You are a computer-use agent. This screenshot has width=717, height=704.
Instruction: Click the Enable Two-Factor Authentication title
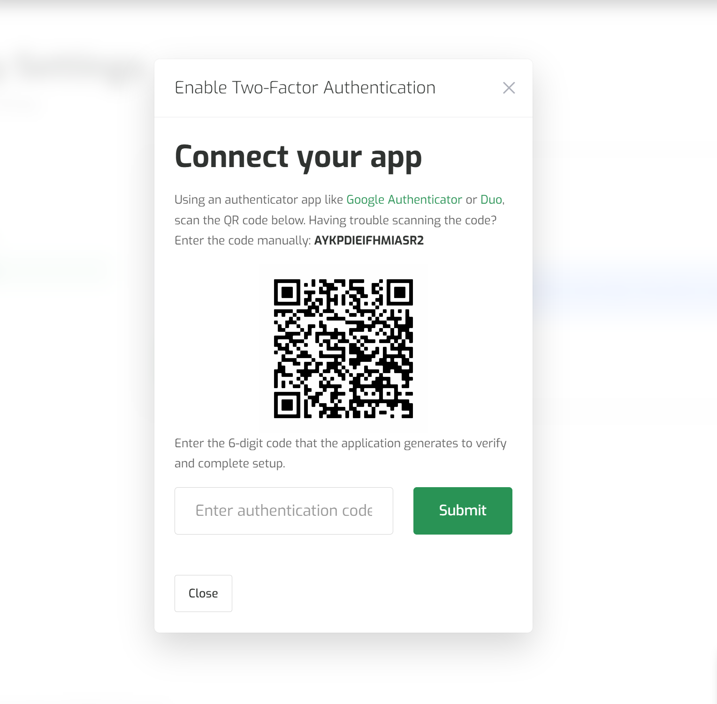pyautogui.click(x=305, y=88)
